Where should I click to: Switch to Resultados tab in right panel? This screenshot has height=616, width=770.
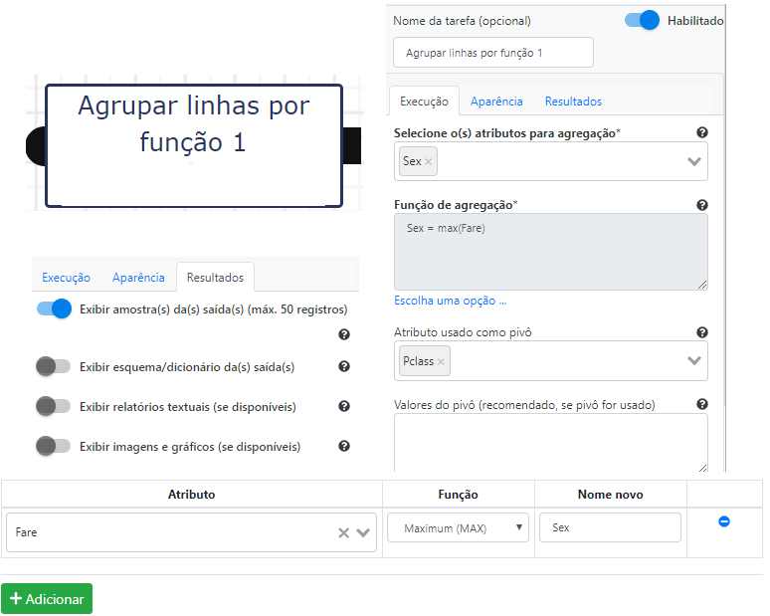click(x=573, y=102)
